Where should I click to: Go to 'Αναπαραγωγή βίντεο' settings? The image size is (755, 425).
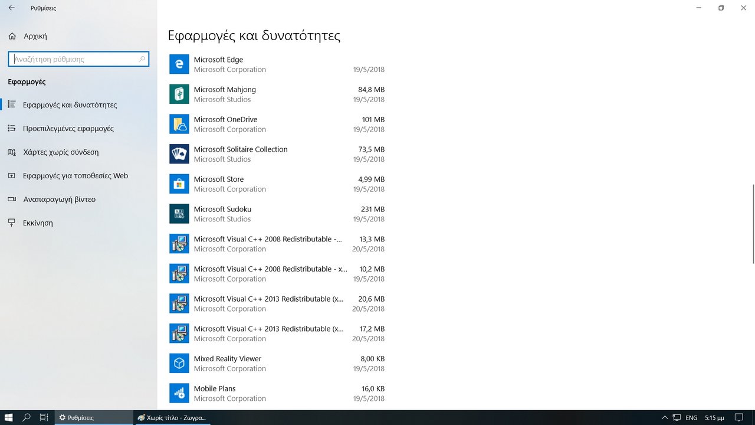(79, 199)
